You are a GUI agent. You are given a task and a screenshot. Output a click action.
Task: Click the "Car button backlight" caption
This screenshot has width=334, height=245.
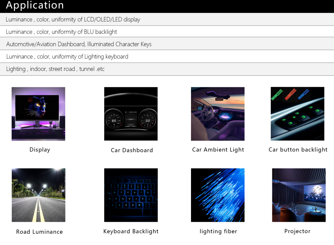(x=298, y=150)
